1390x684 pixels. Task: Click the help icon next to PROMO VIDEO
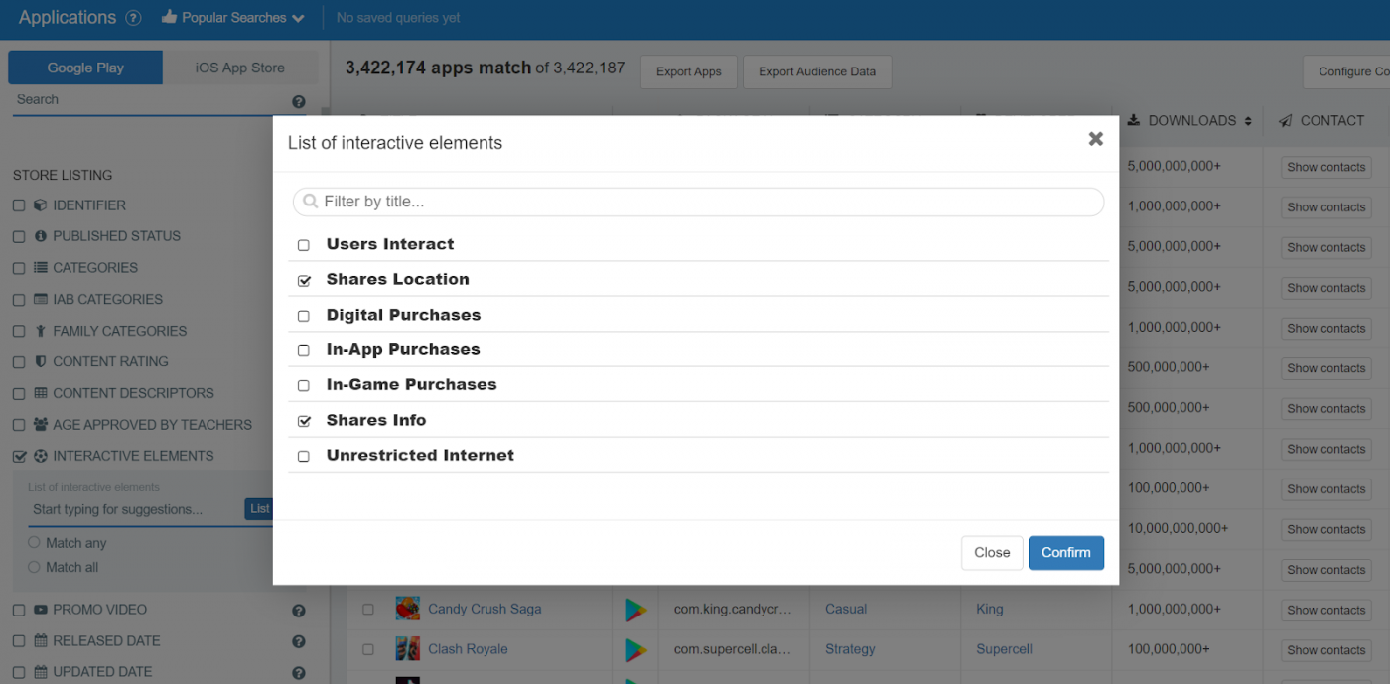tap(299, 610)
